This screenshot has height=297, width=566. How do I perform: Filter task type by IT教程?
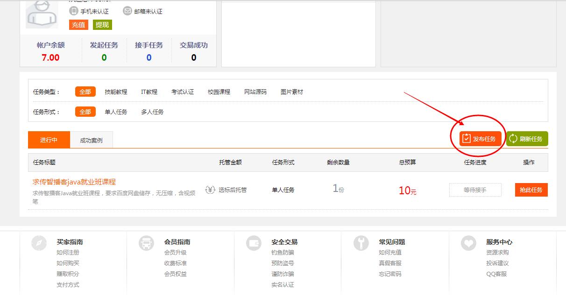149,92
